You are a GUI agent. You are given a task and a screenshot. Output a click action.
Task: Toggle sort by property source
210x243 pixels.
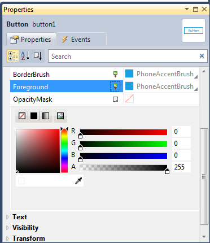pyautogui.click(x=38, y=56)
